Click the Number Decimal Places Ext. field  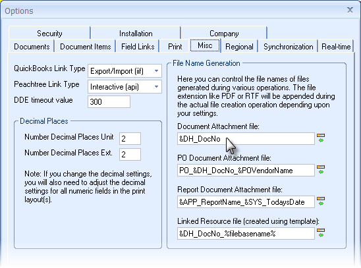(130, 154)
